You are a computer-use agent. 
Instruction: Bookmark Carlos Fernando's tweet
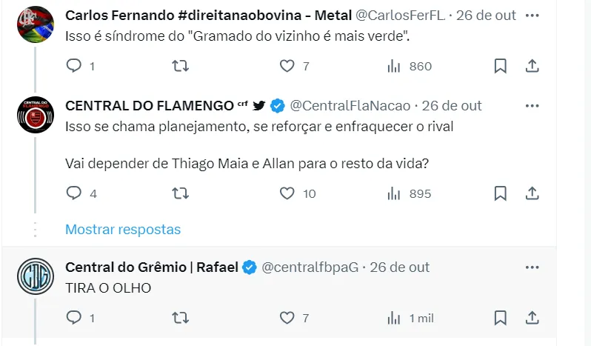[501, 67]
